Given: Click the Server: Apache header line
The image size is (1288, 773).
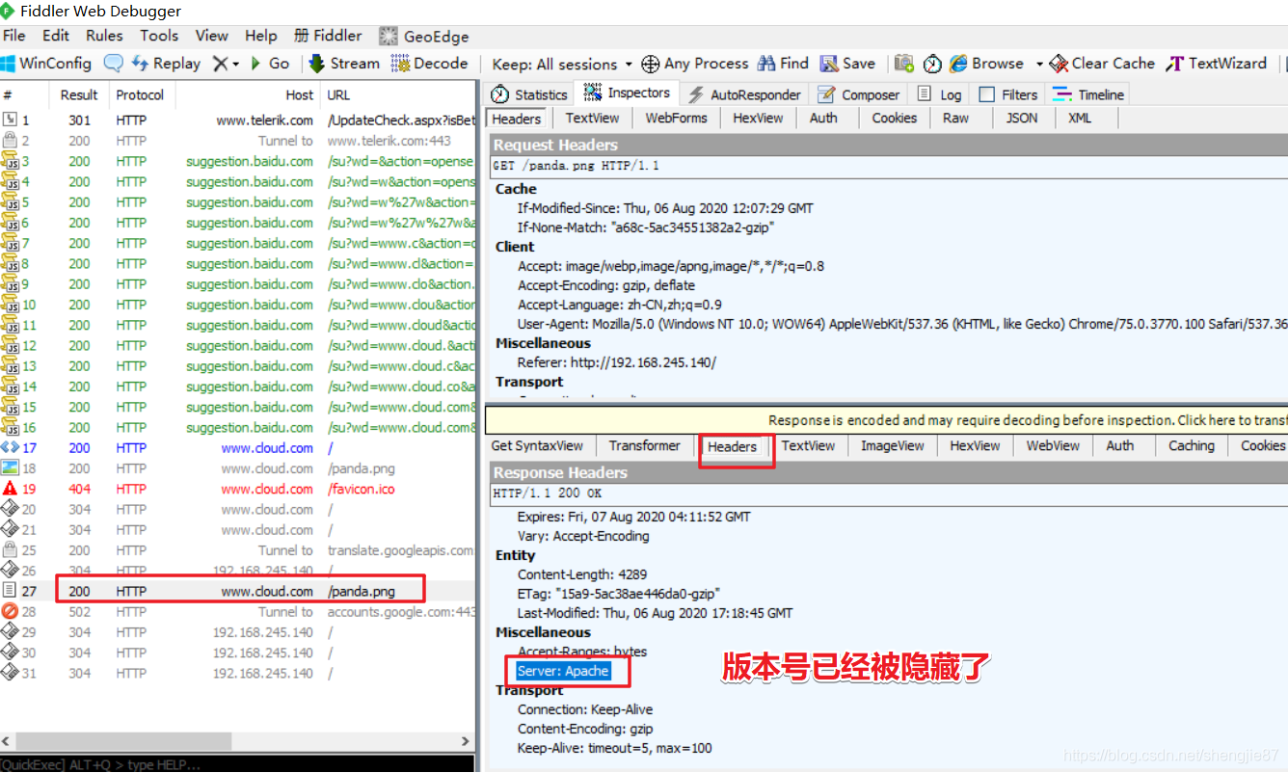Looking at the screenshot, I should pyautogui.click(x=563, y=671).
